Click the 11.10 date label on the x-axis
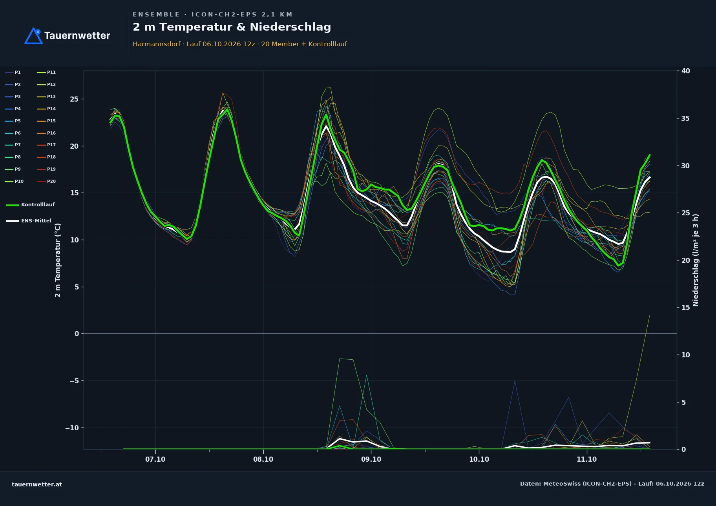This screenshot has height=506, width=716. [586, 459]
